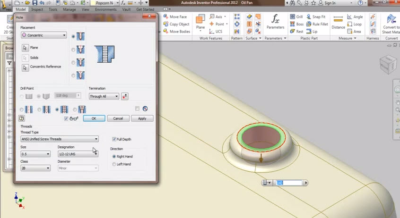
Task: Switch to the Inspect ribbon tab
Action: (37, 9)
